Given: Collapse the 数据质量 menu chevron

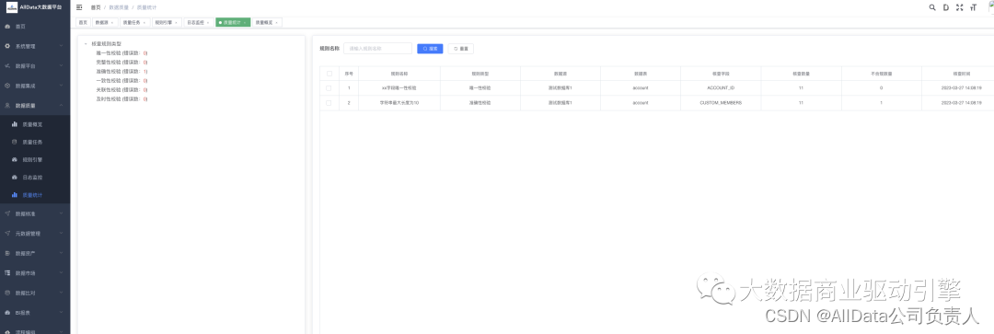Looking at the screenshot, I should point(62,105).
